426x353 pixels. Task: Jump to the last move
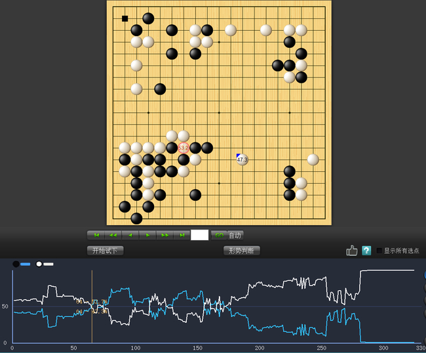pyautogui.click(x=182, y=236)
